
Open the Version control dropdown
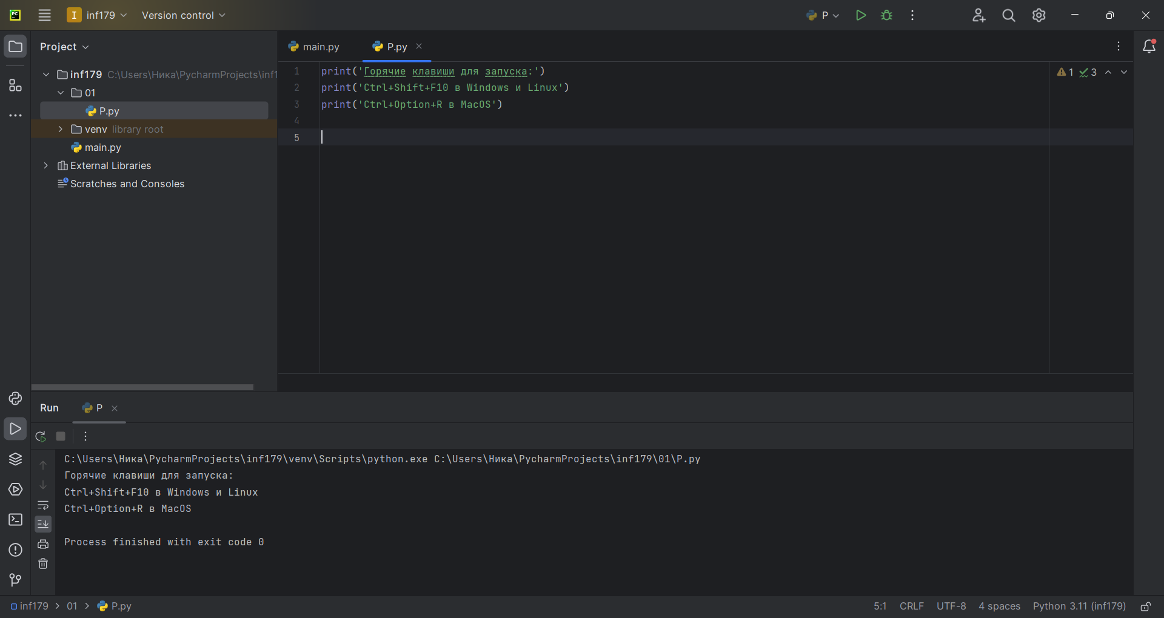pyautogui.click(x=183, y=15)
